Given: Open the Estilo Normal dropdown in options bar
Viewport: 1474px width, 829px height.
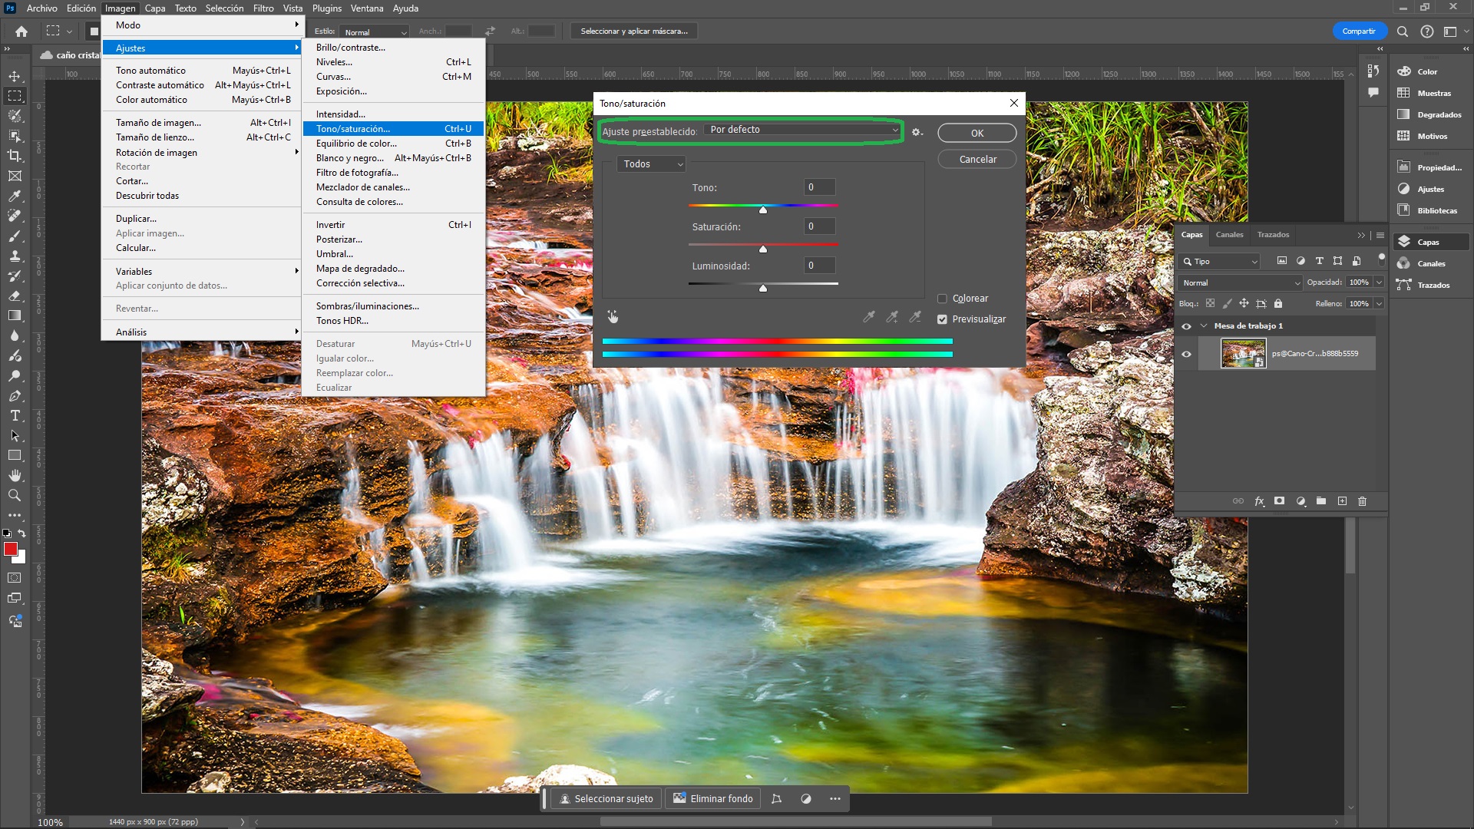Looking at the screenshot, I should 374,32.
